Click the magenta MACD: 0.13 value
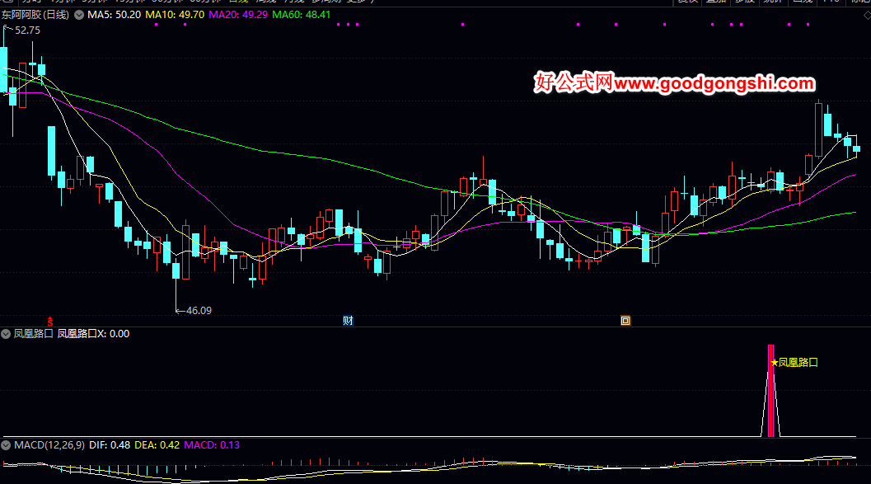 pyautogui.click(x=212, y=445)
